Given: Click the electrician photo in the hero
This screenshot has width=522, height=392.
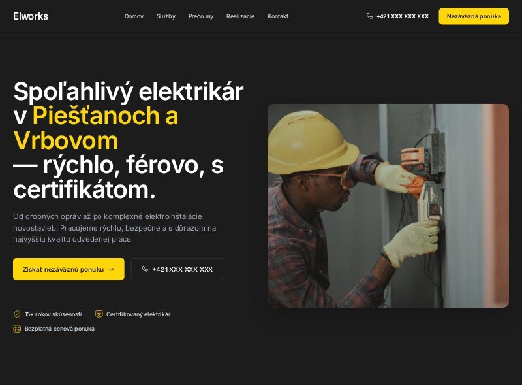Looking at the screenshot, I should coord(388,206).
